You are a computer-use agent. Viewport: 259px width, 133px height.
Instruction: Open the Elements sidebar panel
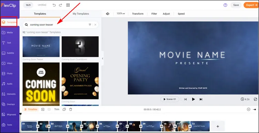pos(9,94)
